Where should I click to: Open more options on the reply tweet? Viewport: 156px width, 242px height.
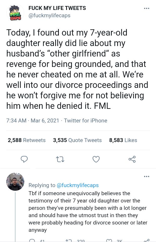coord(147,176)
